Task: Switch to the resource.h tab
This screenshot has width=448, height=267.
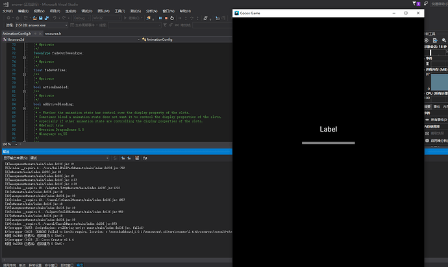Action: [x=53, y=34]
